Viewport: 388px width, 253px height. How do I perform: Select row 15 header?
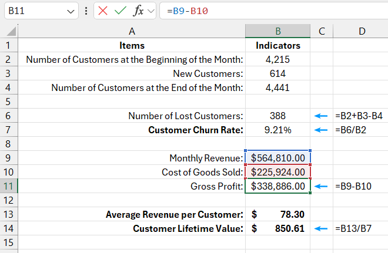click(9, 242)
